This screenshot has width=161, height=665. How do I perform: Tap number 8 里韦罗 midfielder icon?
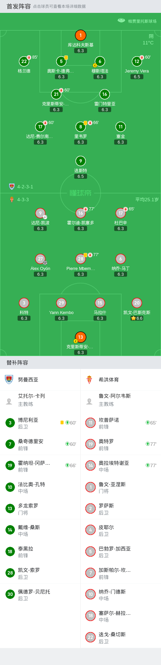click(x=80, y=127)
